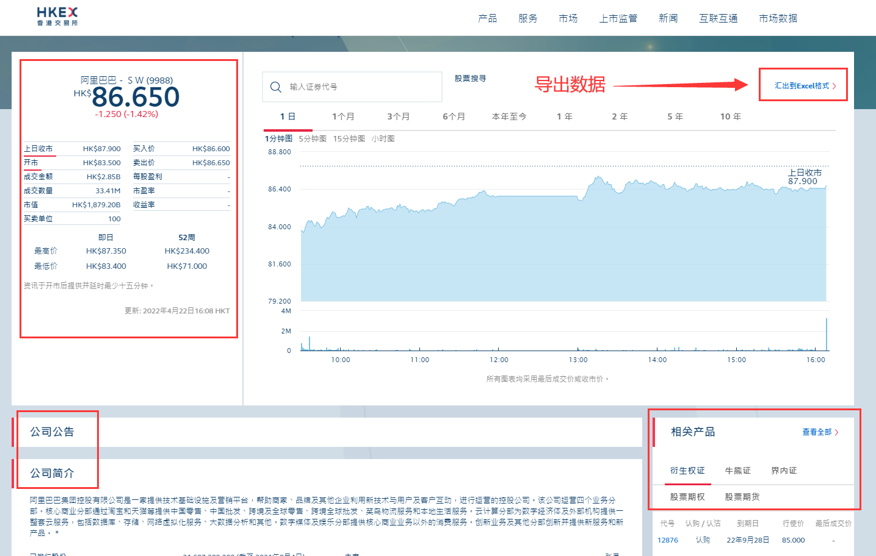Click the stock price 86.650
Screen dimensions: 876x556
[136, 97]
